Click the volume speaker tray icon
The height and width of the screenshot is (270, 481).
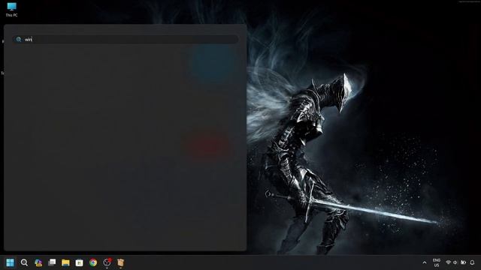click(455, 262)
